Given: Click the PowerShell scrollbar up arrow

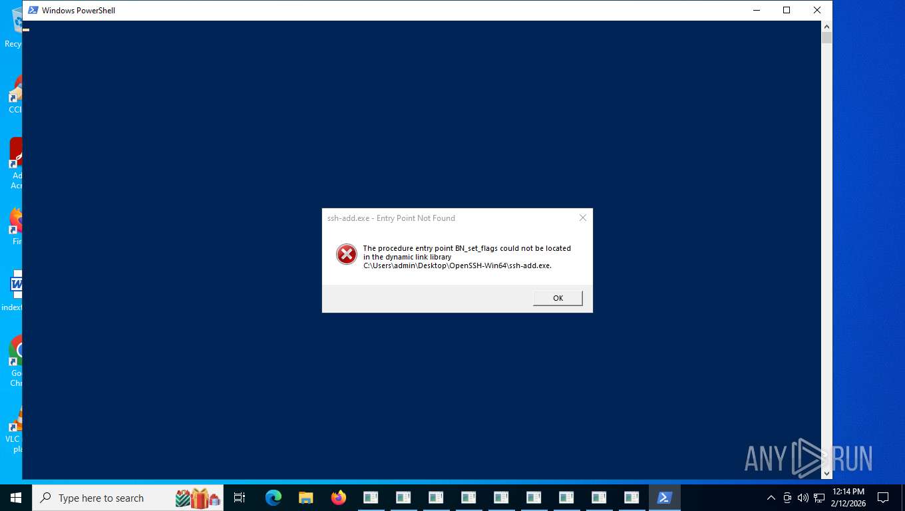Looking at the screenshot, I should (x=827, y=27).
